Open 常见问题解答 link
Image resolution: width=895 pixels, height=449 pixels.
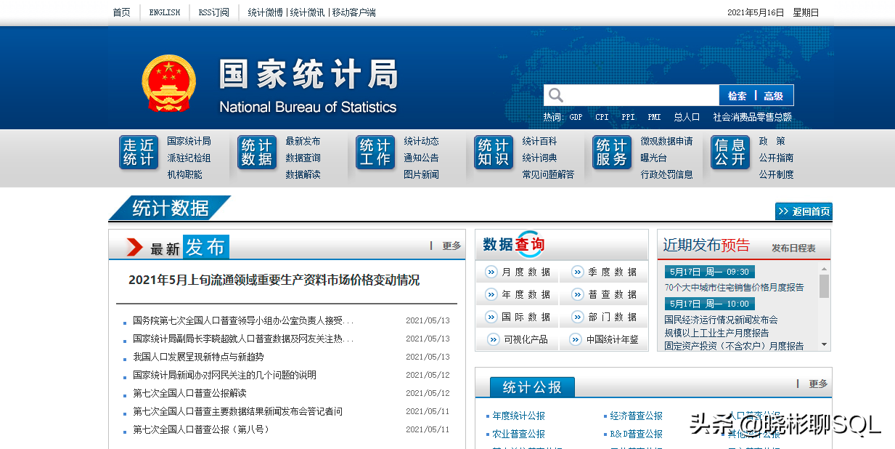(x=548, y=174)
